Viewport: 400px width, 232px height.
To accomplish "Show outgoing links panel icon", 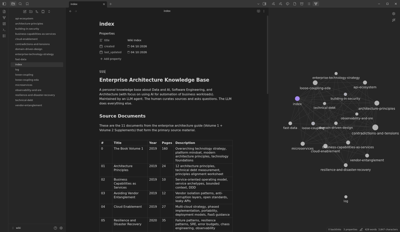I will click(x=280, y=4).
